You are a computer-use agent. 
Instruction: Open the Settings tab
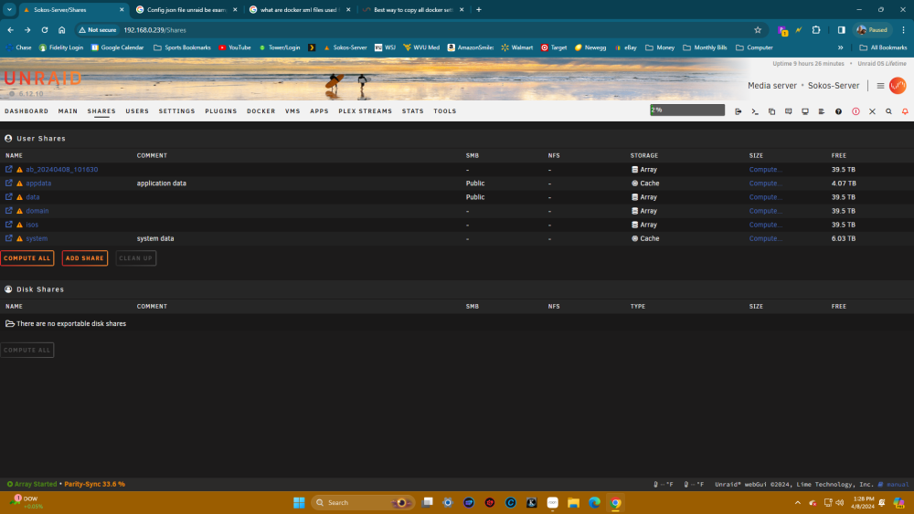click(176, 111)
